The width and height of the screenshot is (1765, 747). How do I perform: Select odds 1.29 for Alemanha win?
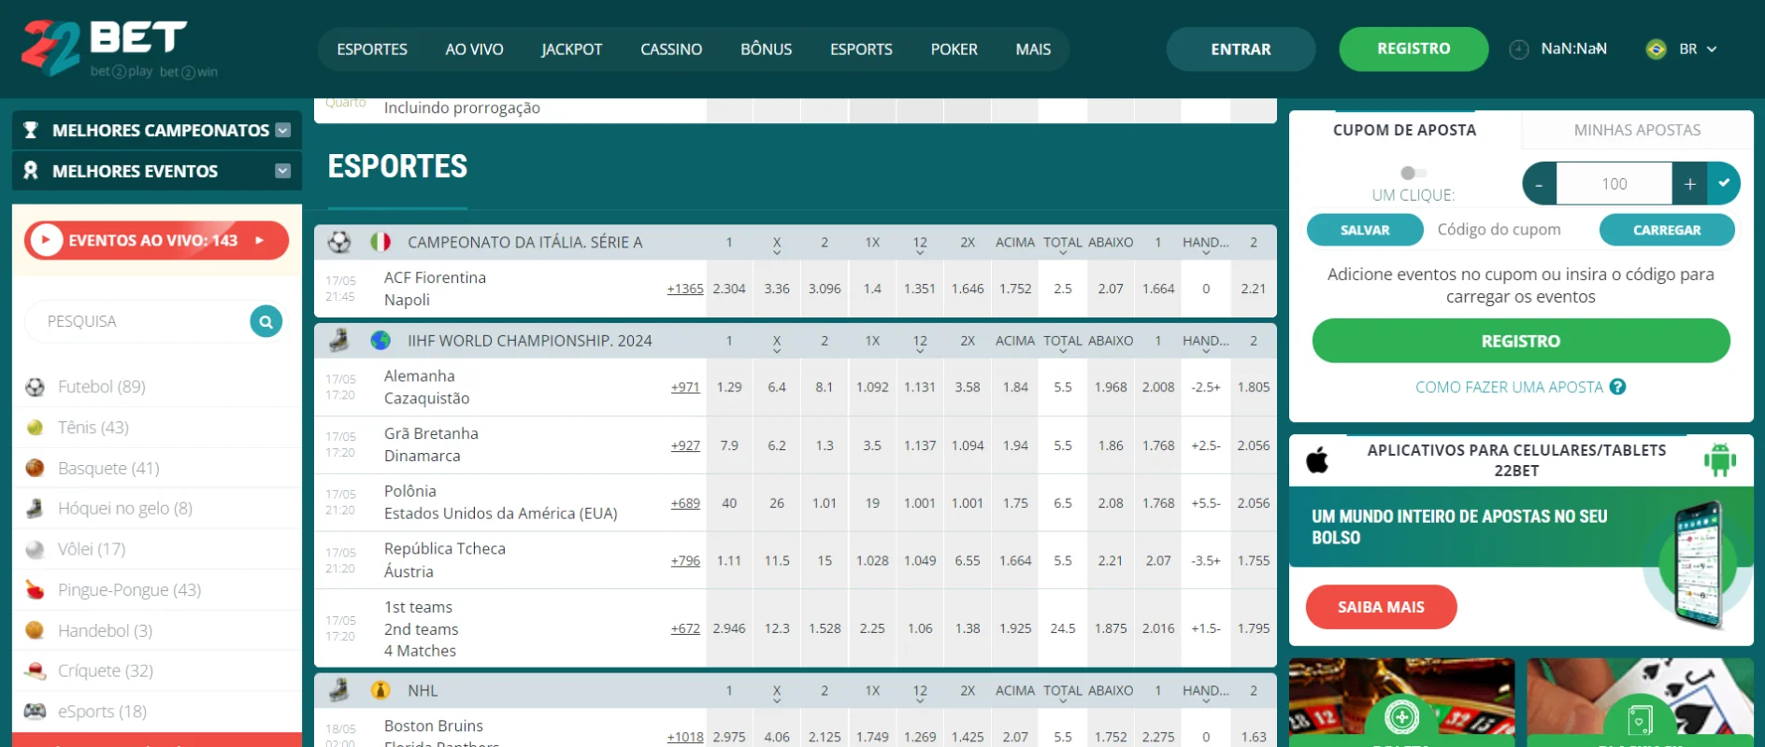tap(729, 387)
